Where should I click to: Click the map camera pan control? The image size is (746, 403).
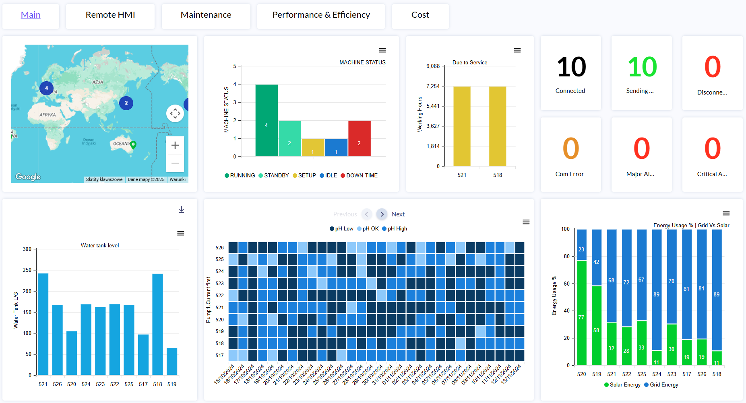[175, 113]
